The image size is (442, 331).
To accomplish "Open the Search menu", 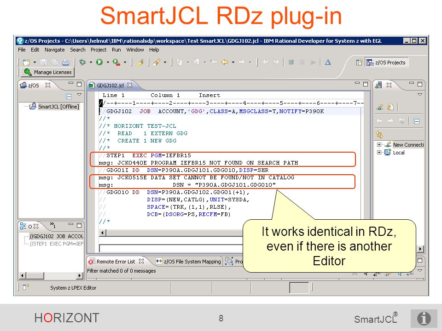I will click(x=77, y=50).
